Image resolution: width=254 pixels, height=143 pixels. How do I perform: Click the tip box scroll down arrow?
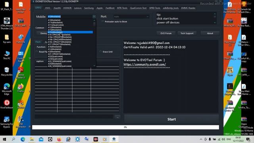coord(215,23)
